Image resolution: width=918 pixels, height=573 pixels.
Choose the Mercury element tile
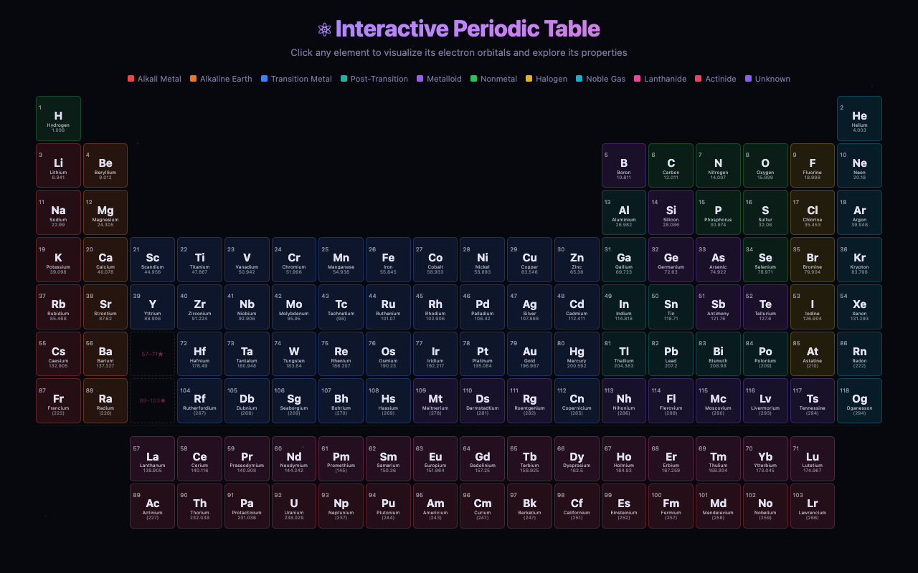pos(577,354)
